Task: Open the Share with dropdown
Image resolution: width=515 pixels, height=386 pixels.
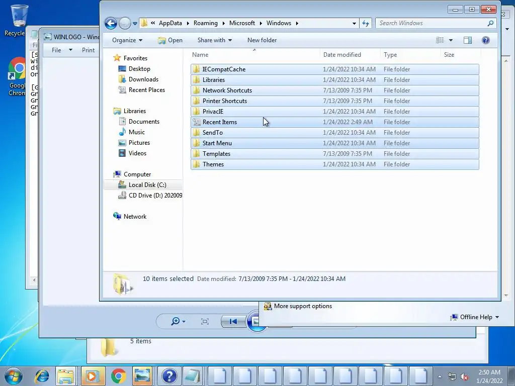Action: point(214,40)
